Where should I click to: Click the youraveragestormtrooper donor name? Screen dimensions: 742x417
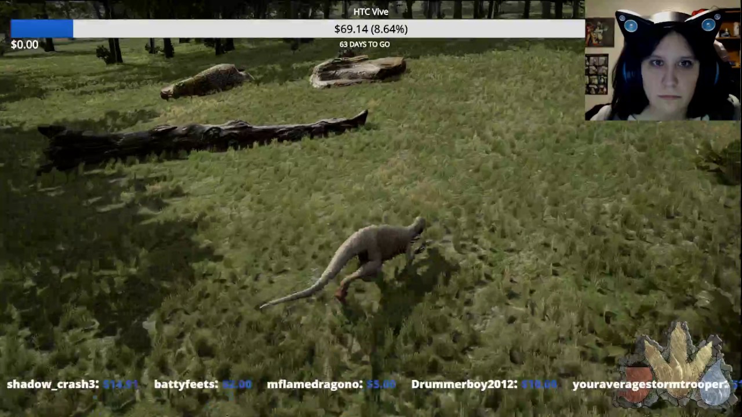649,384
